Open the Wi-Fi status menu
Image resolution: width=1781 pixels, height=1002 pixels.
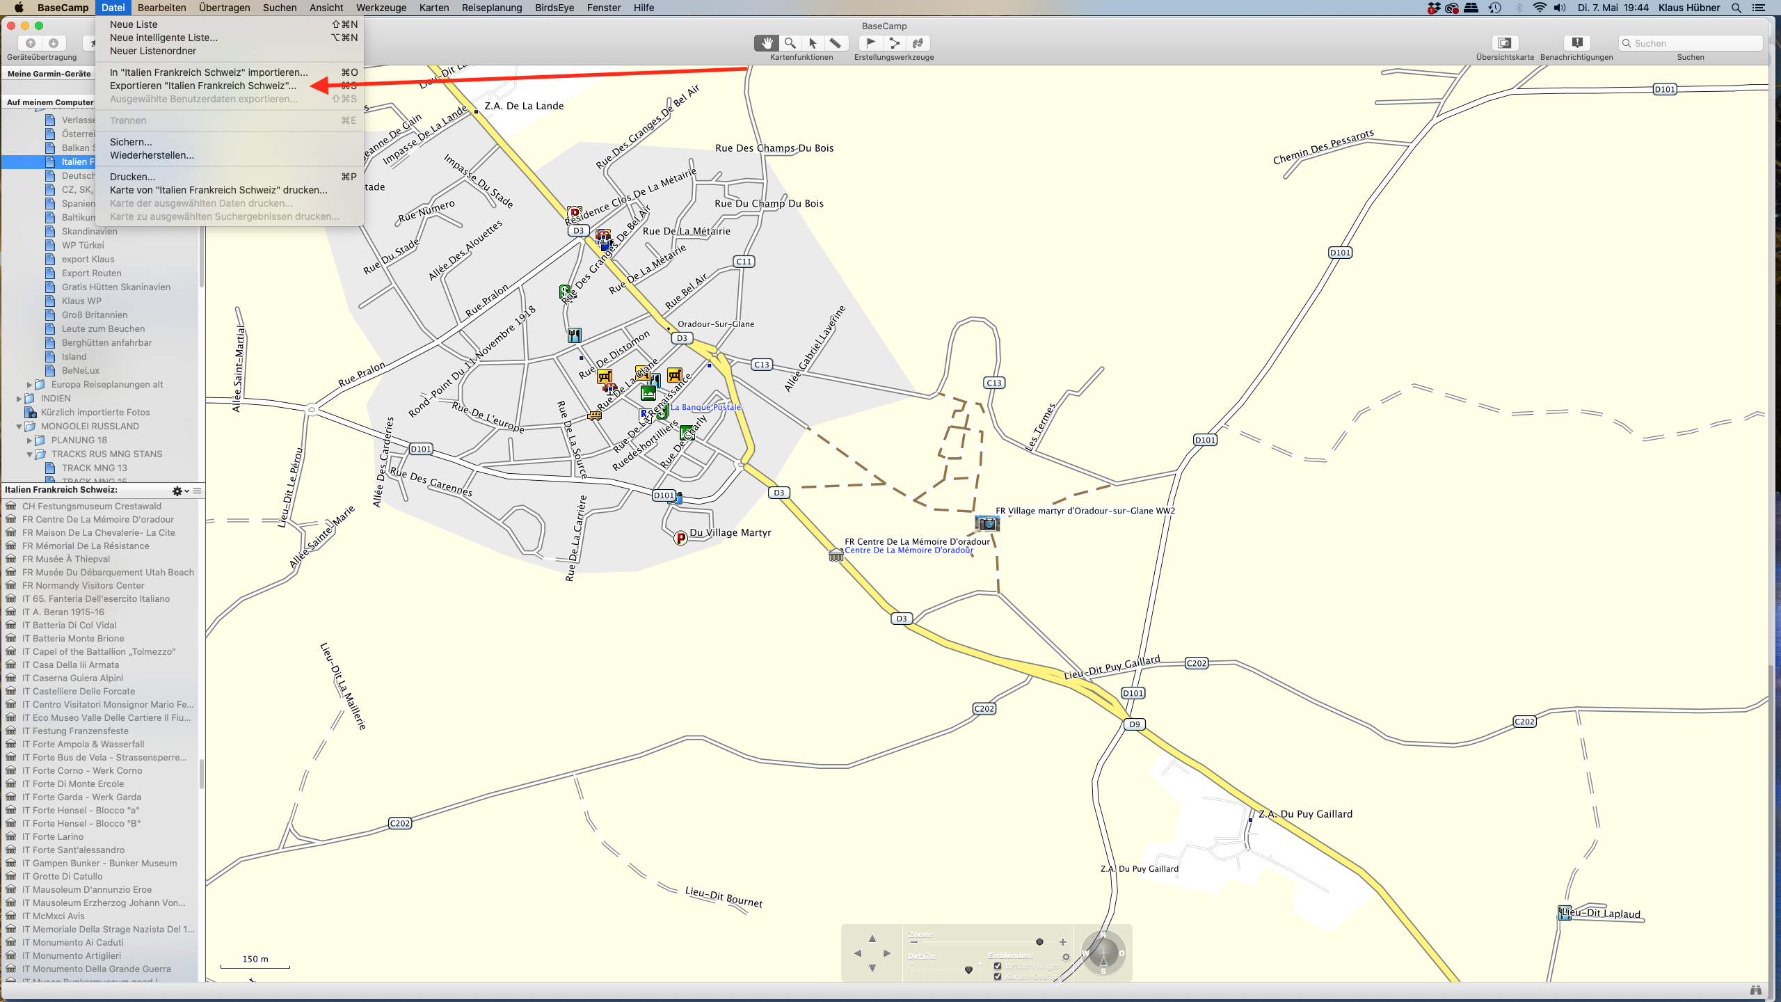pyautogui.click(x=1540, y=8)
